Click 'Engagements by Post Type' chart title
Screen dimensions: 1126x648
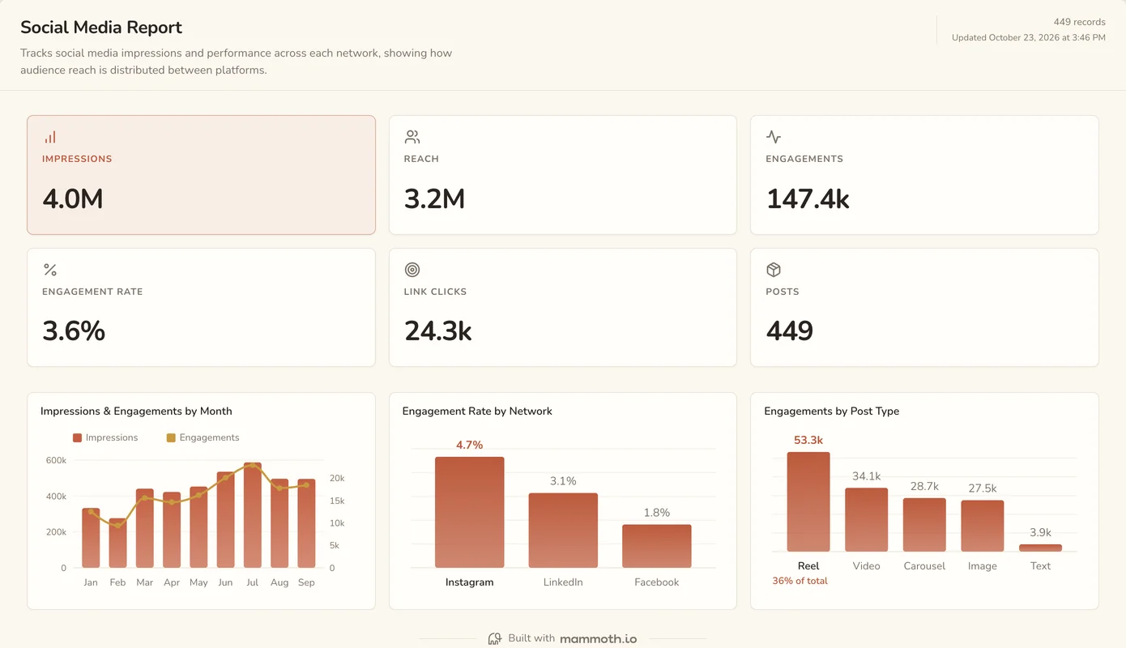click(831, 411)
